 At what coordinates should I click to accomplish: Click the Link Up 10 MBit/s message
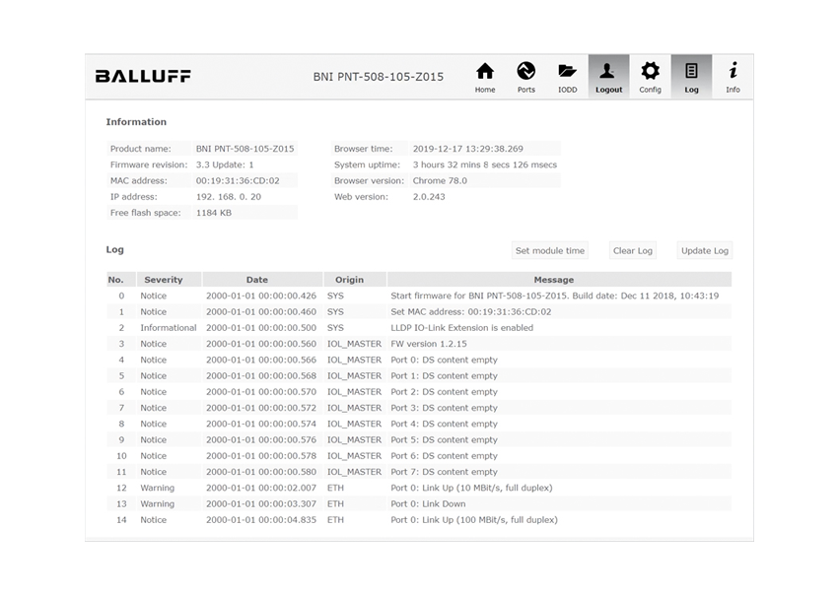tap(471, 488)
